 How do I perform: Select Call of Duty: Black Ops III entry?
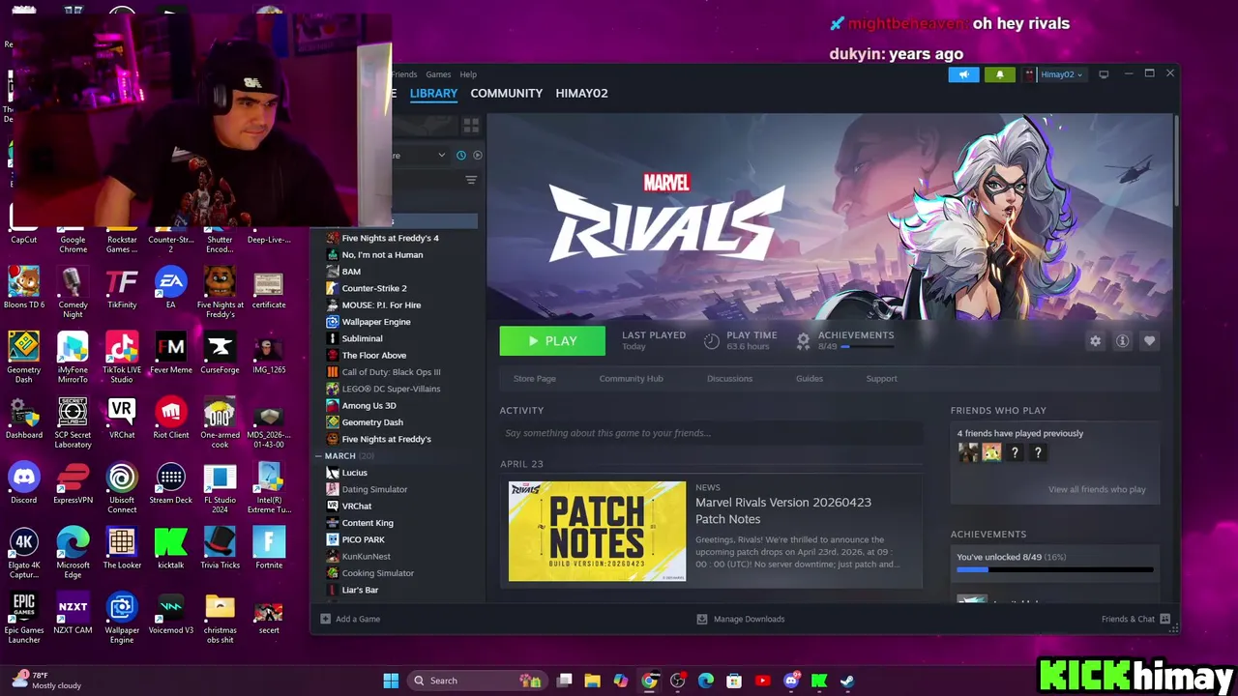391,372
